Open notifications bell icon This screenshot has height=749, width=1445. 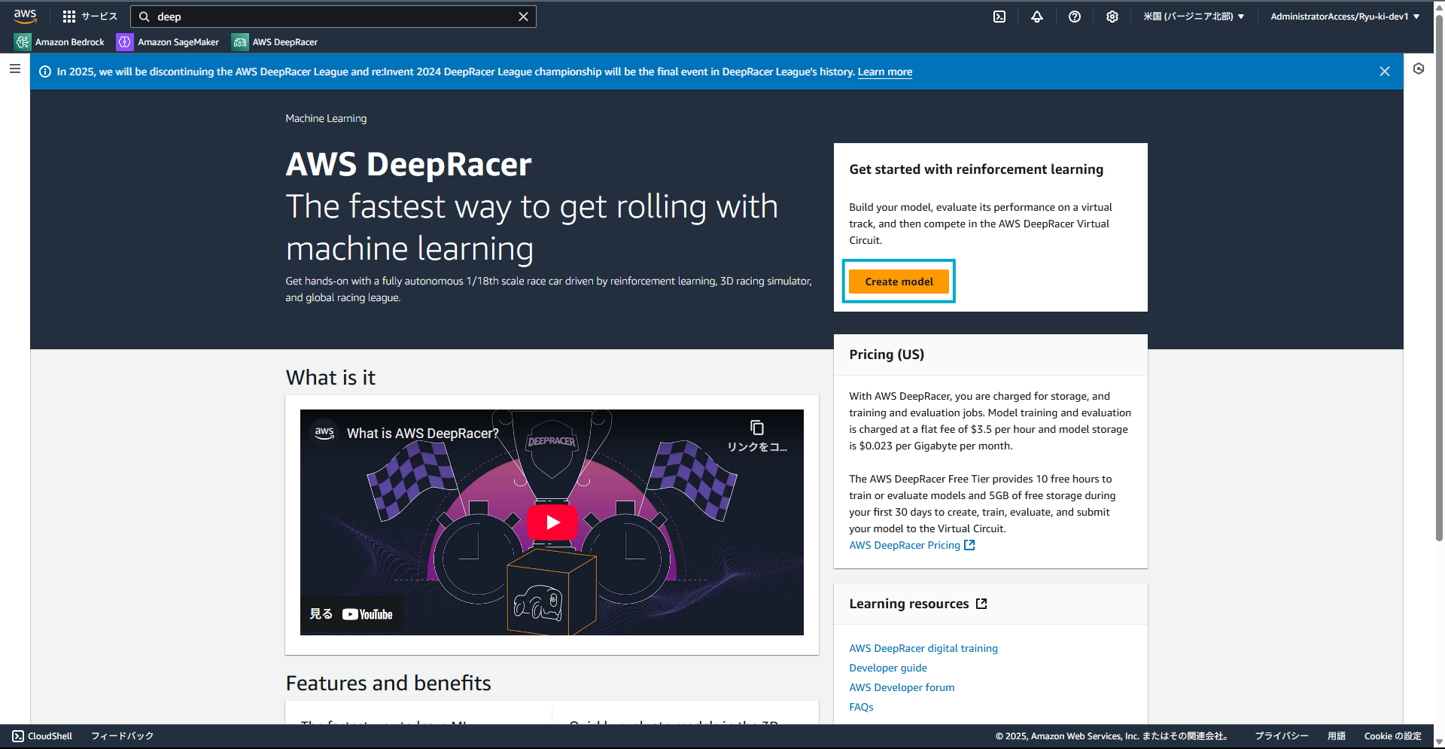pos(1037,17)
